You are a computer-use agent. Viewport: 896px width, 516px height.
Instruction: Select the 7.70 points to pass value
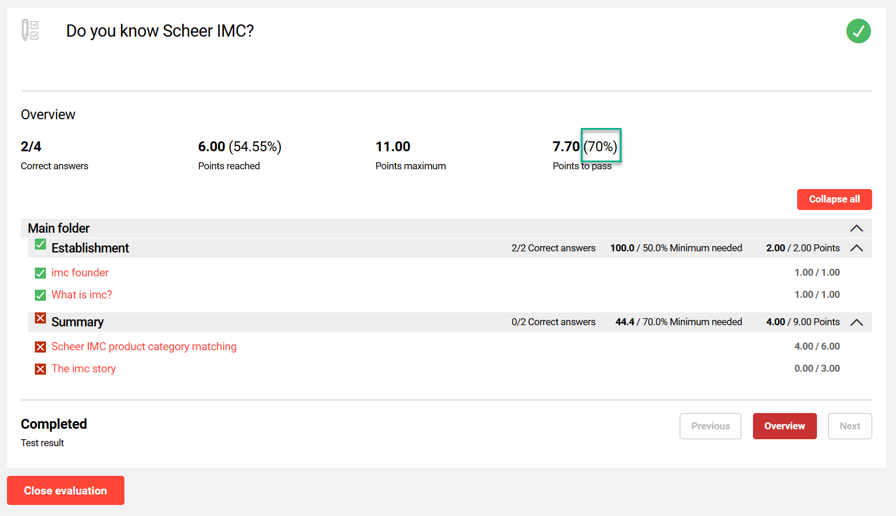pyautogui.click(x=566, y=147)
